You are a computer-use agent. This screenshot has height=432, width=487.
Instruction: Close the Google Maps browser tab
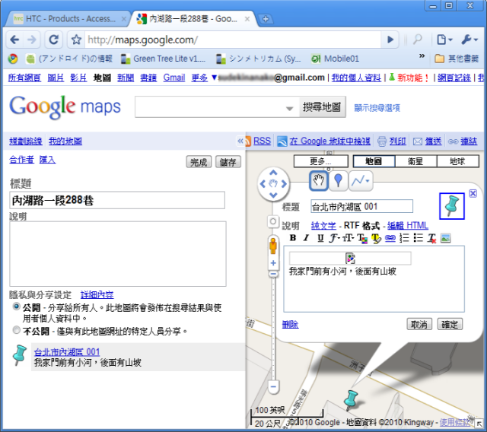click(x=247, y=19)
